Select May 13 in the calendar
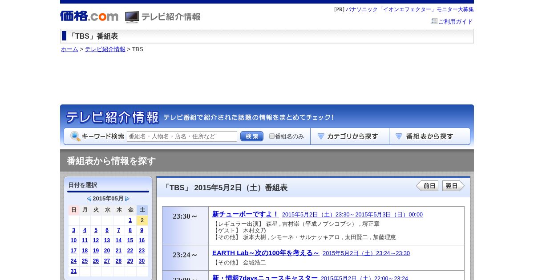 coord(107,240)
